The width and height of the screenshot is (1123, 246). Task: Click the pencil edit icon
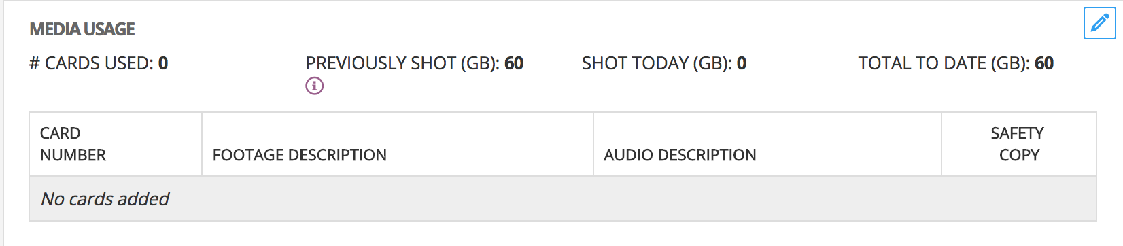[1099, 23]
